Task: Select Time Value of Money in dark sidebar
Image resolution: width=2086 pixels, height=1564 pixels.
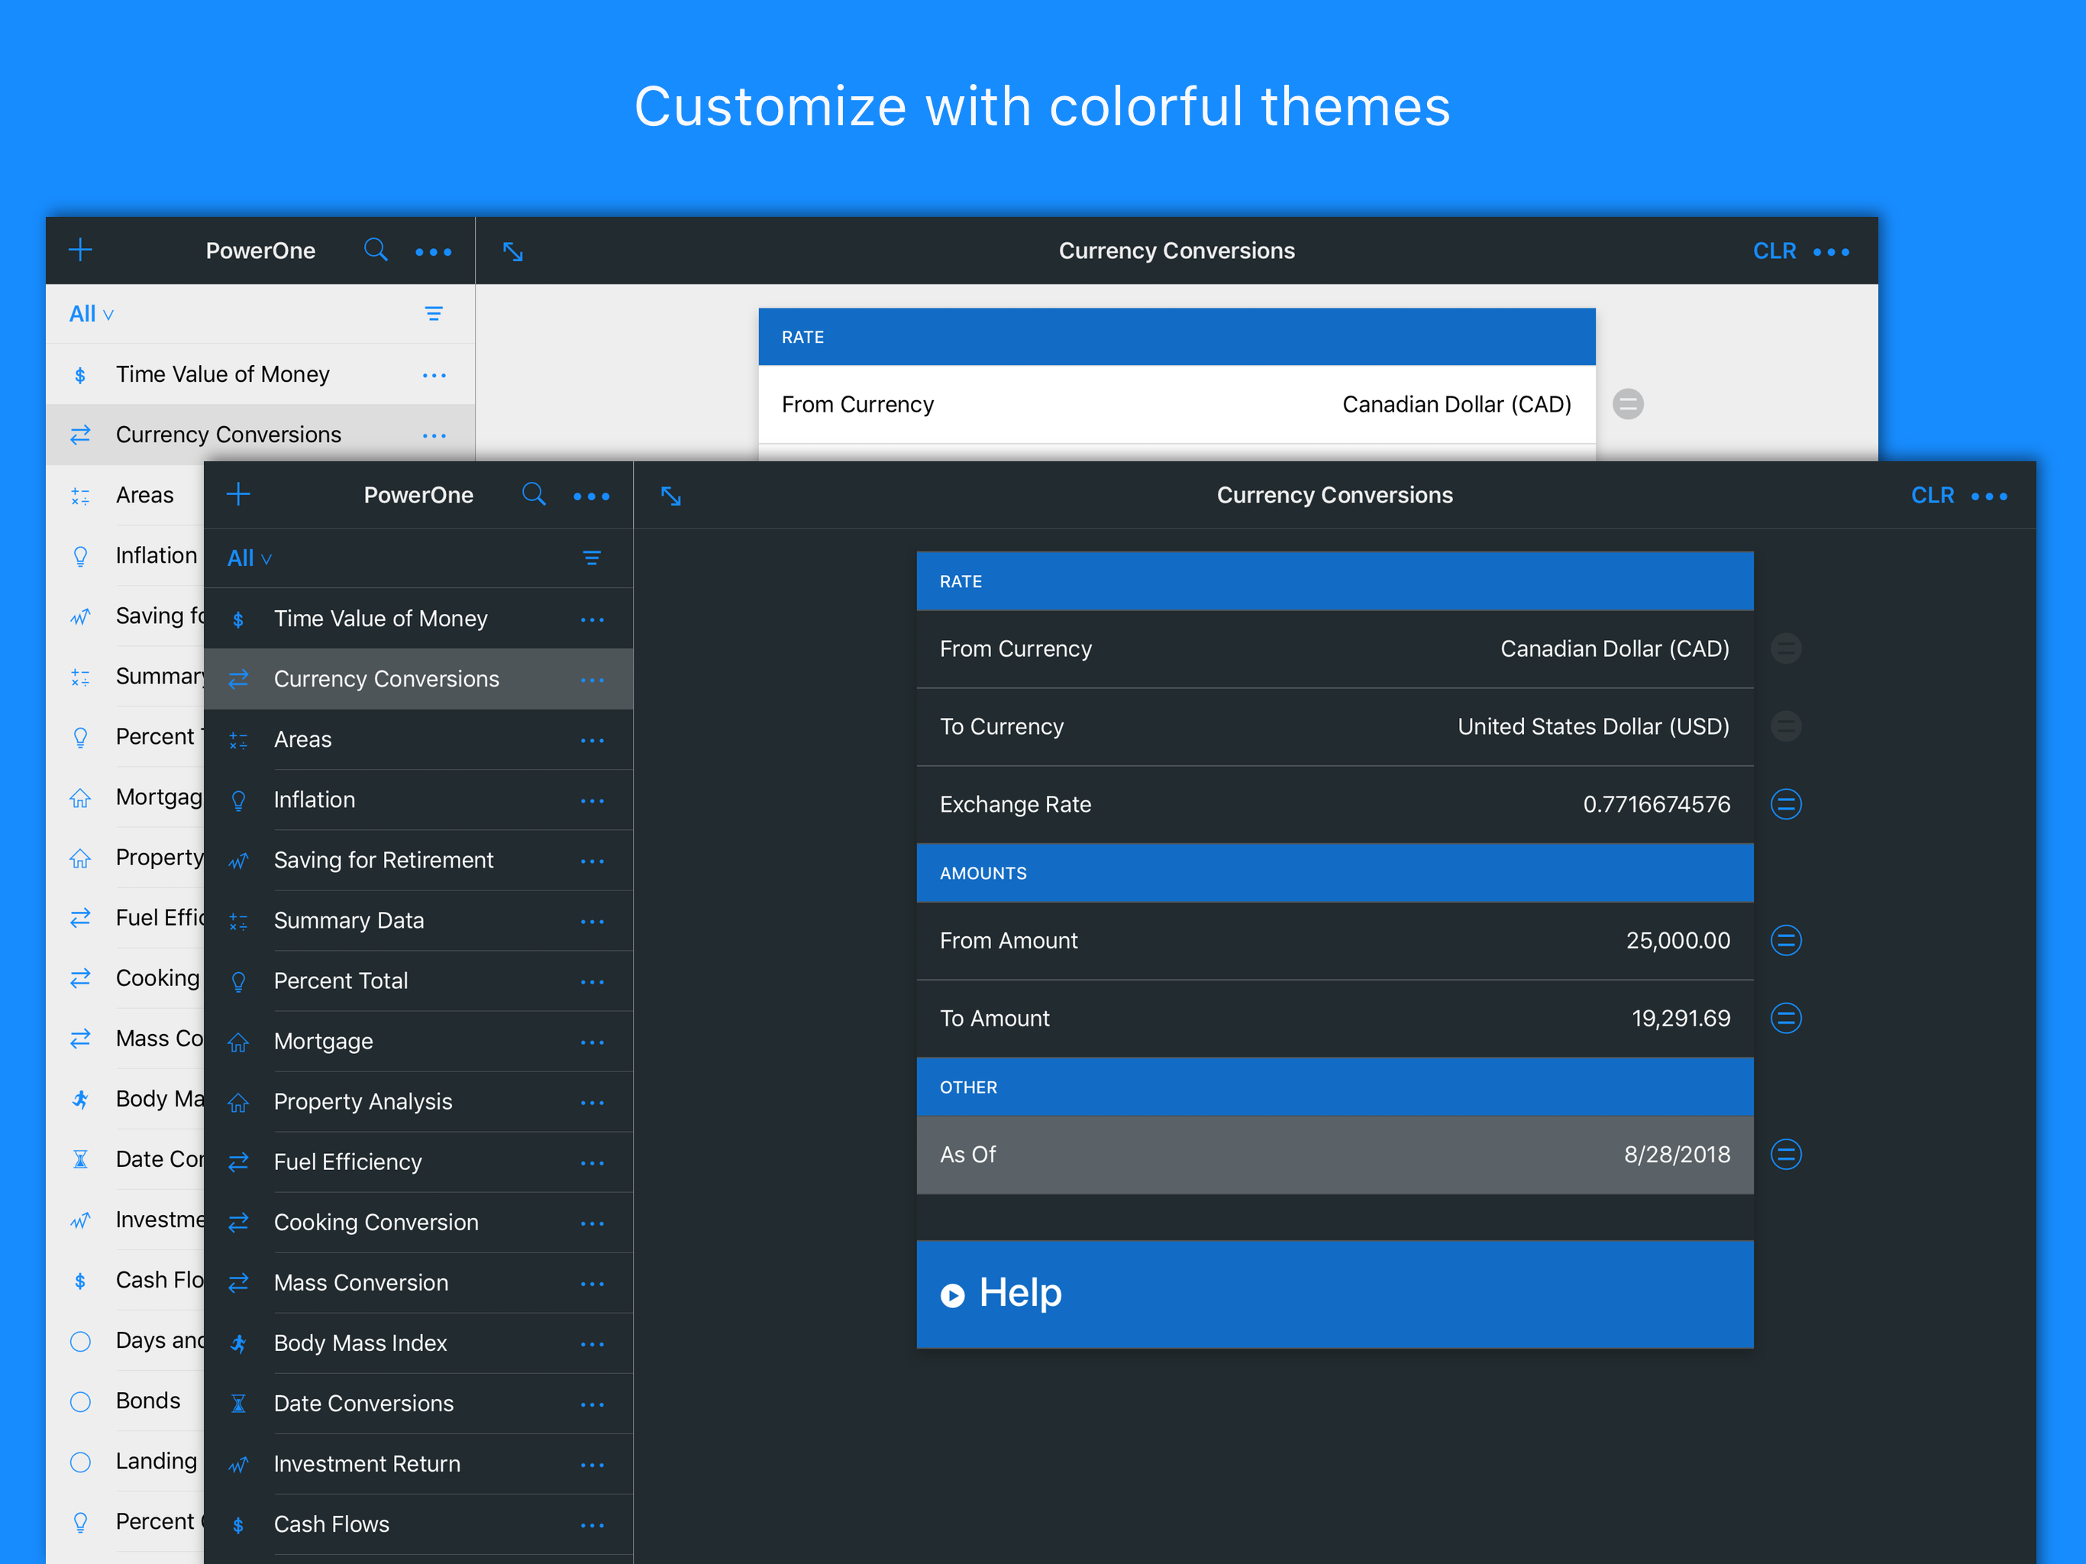Action: point(418,619)
